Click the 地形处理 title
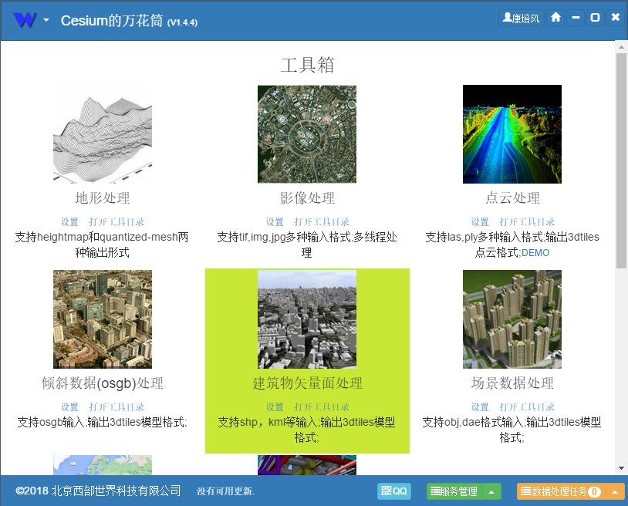Image resolution: width=628 pixels, height=506 pixels. (103, 197)
